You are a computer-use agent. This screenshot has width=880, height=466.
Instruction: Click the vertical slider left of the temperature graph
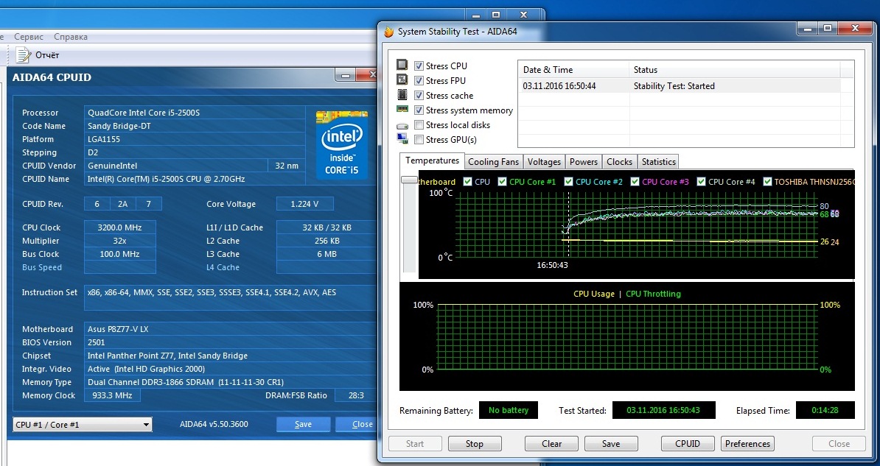tap(409, 180)
